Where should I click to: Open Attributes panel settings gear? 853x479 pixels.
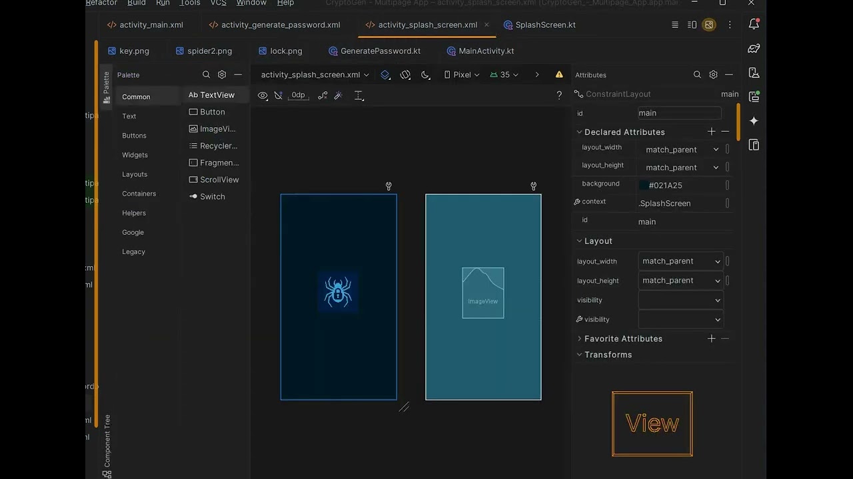713,75
